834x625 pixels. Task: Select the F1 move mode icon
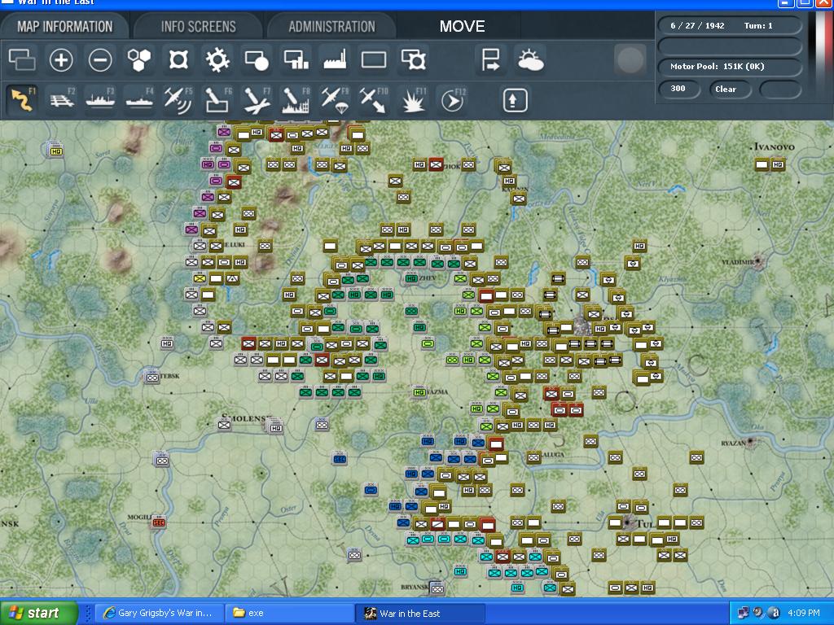[x=22, y=100]
